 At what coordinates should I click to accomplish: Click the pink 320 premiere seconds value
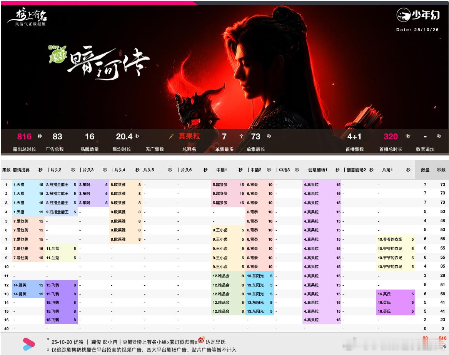point(391,136)
